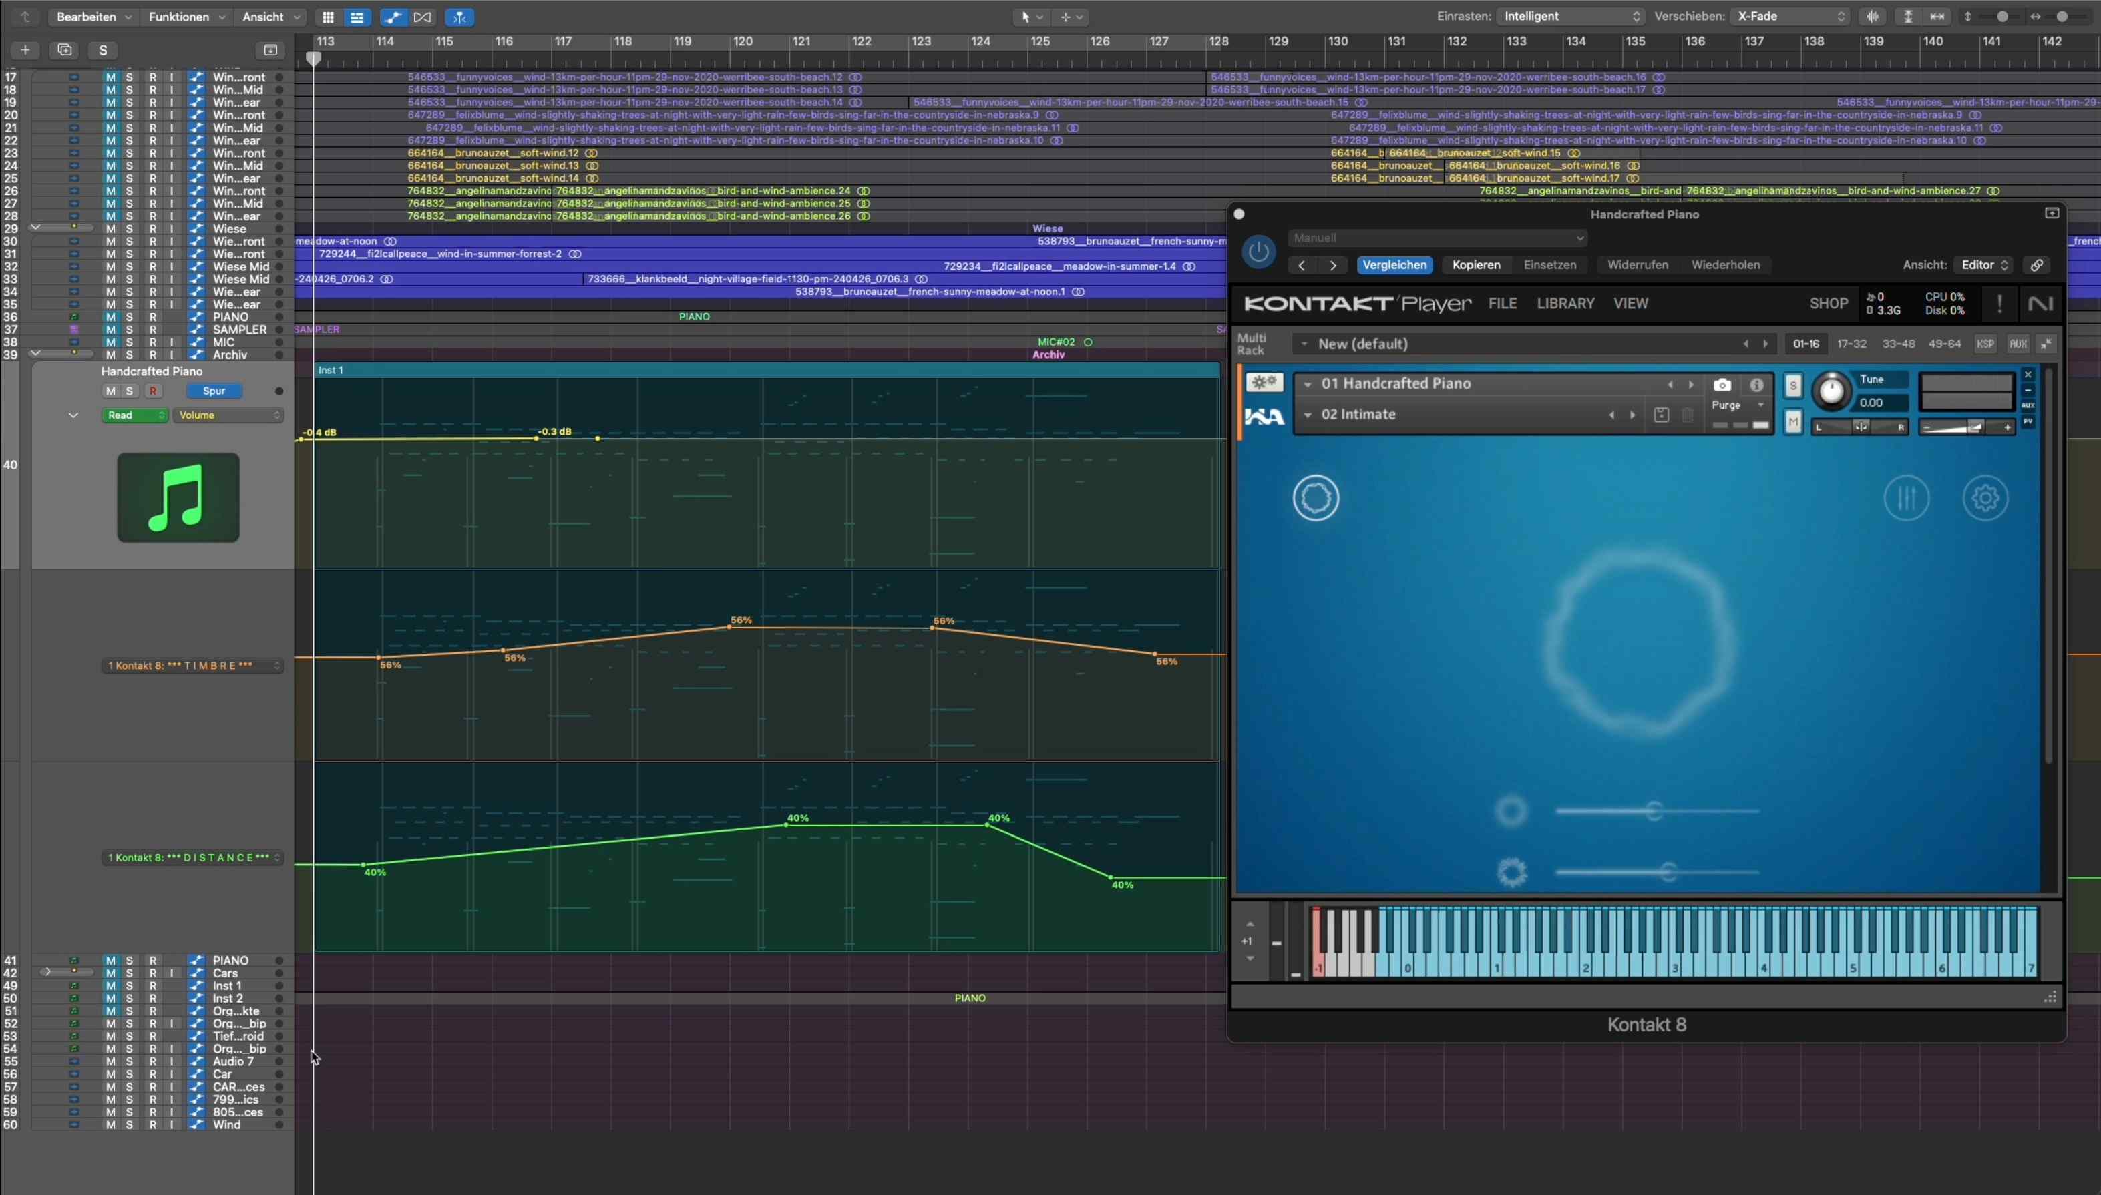
Task: Open Handcrafted Piano settings gear icon
Action: 1985,498
